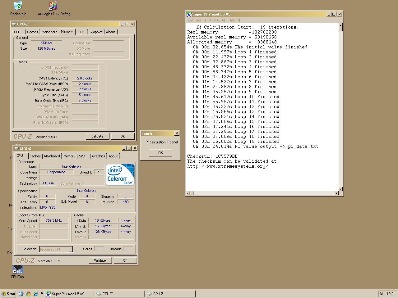
Task: Open the Start menu
Action: [8, 294]
